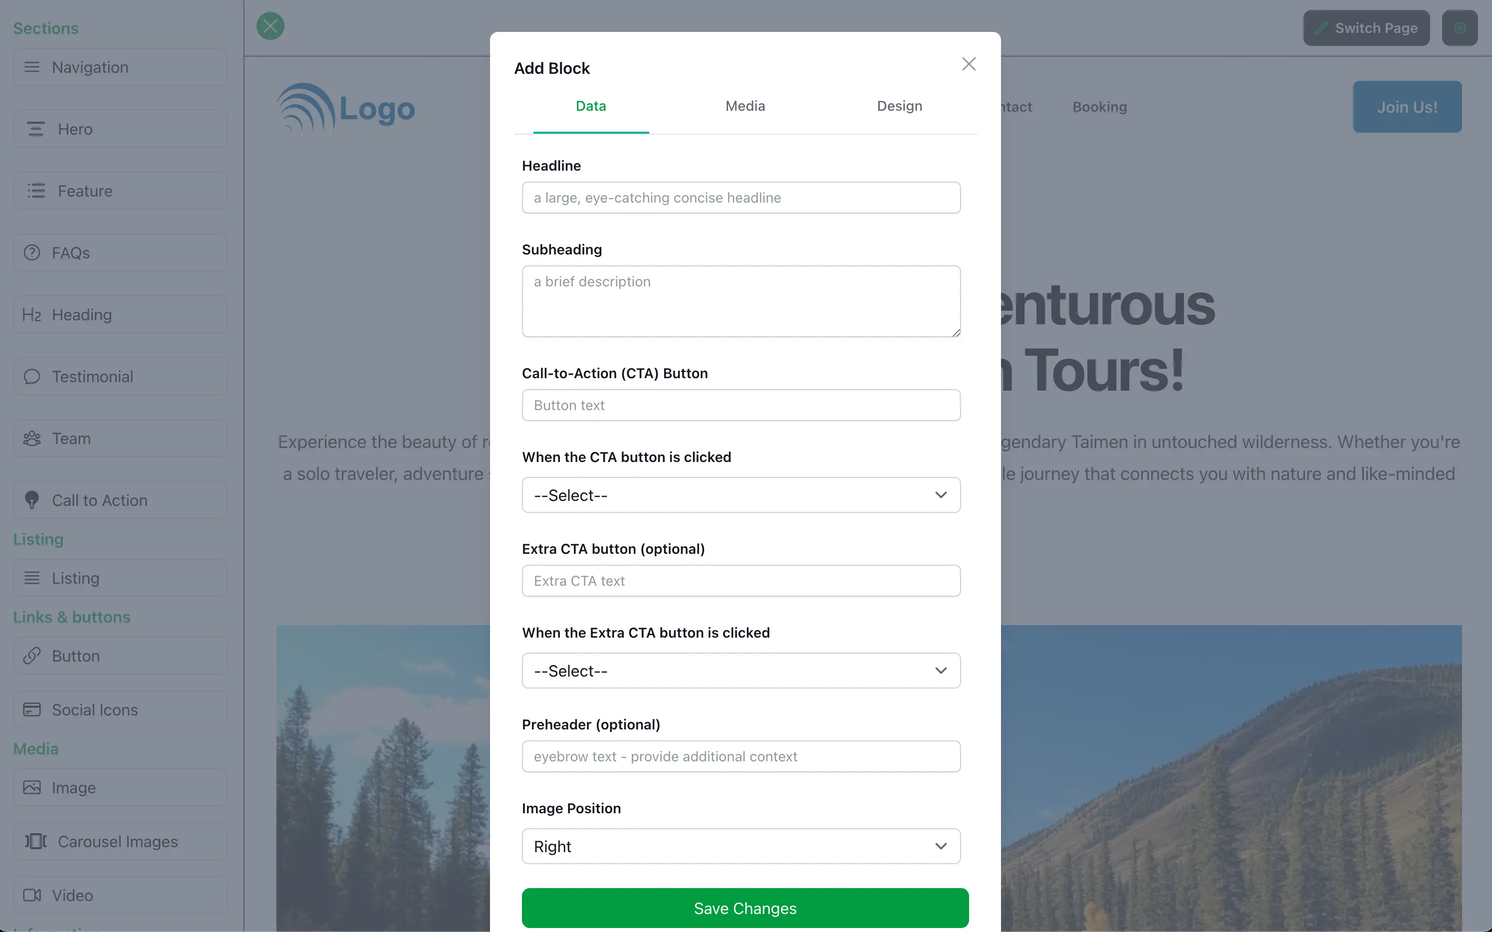The width and height of the screenshot is (1492, 932).
Task: Click the Save Changes button
Action: point(745,908)
